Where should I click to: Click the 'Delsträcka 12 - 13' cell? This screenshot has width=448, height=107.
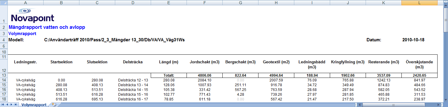133,80
